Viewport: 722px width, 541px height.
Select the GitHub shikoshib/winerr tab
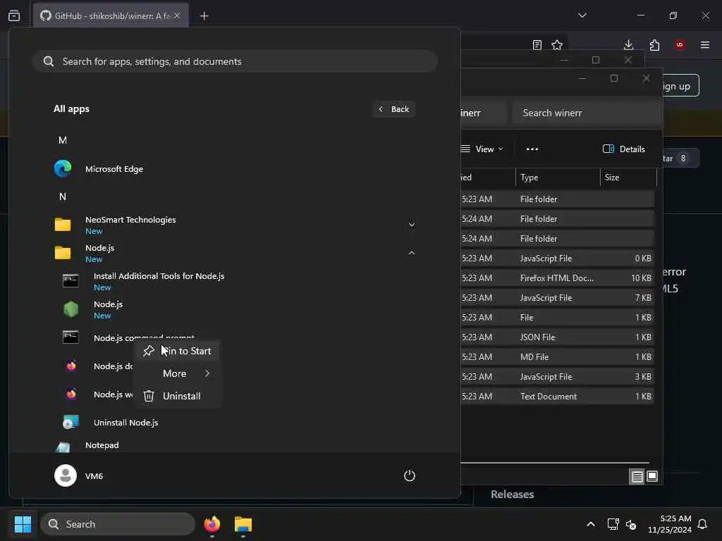point(111,15)
